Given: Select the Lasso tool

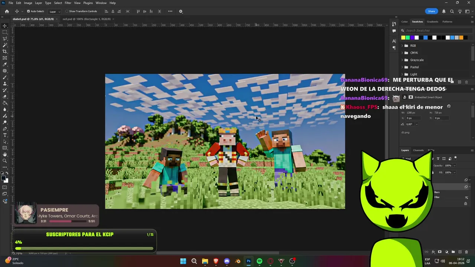Looking at the screenshot, I should (x=5, y=39).
